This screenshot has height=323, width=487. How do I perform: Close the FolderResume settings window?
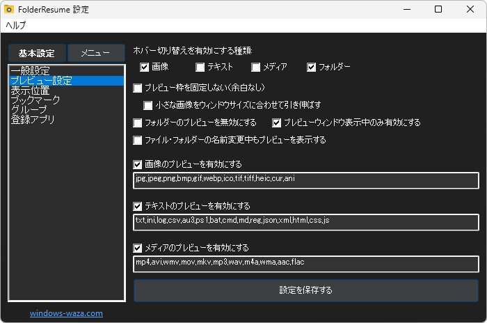[470, 9]
